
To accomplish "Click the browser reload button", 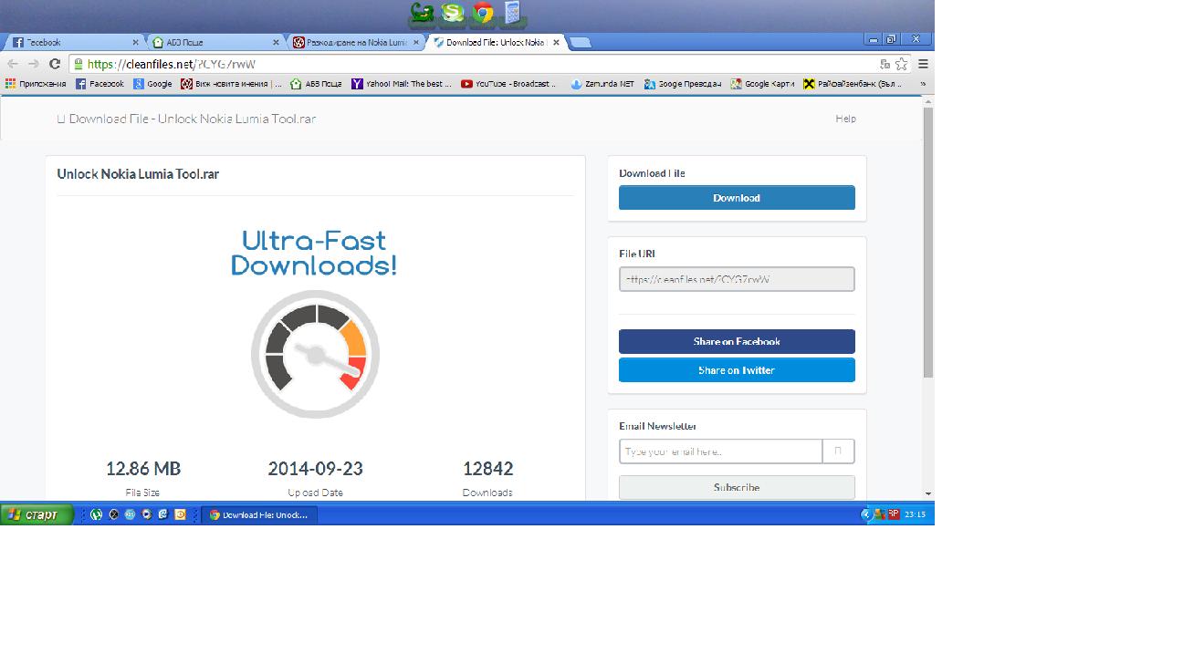I will [x=55, y=64].
